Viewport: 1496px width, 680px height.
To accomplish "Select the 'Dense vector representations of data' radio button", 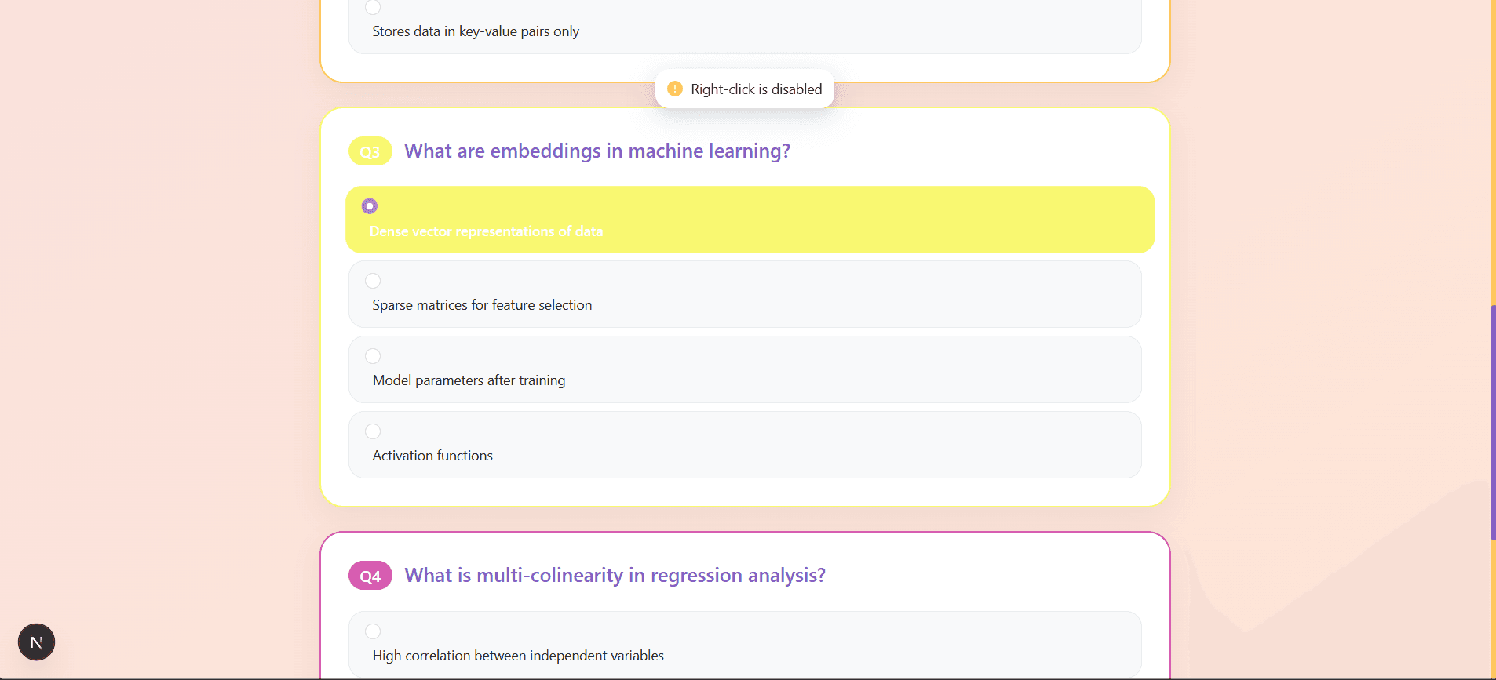I will [x=370, y=206].
